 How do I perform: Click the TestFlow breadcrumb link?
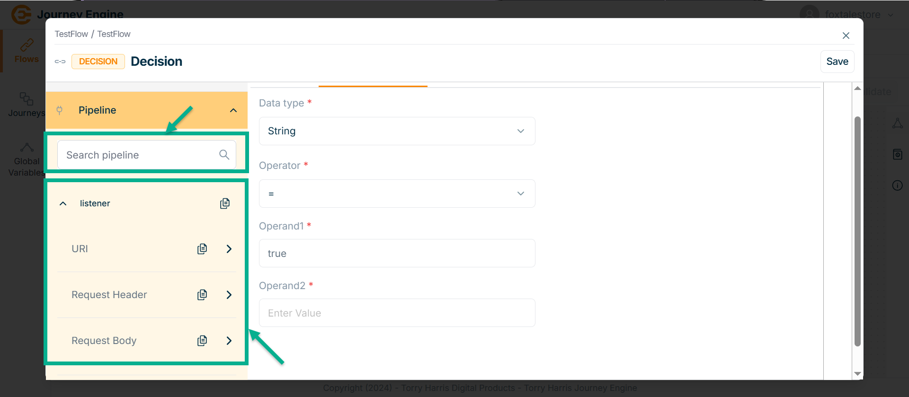71,34
